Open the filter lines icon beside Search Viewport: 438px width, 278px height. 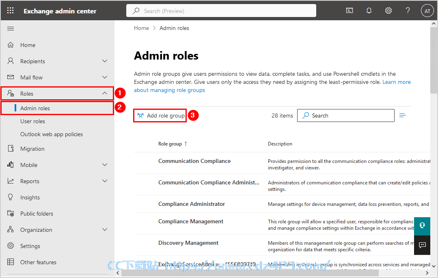pyautogui.click(x=403, y=115)
